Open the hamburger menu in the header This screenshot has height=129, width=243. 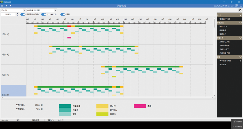coord(2,6)
